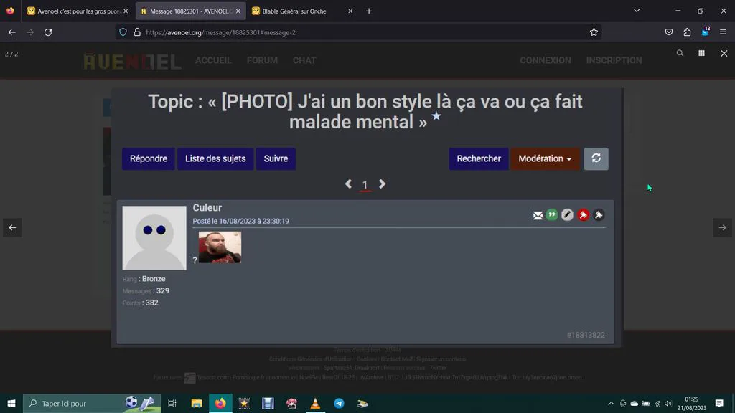Select current page number 1

pos(365,186)
